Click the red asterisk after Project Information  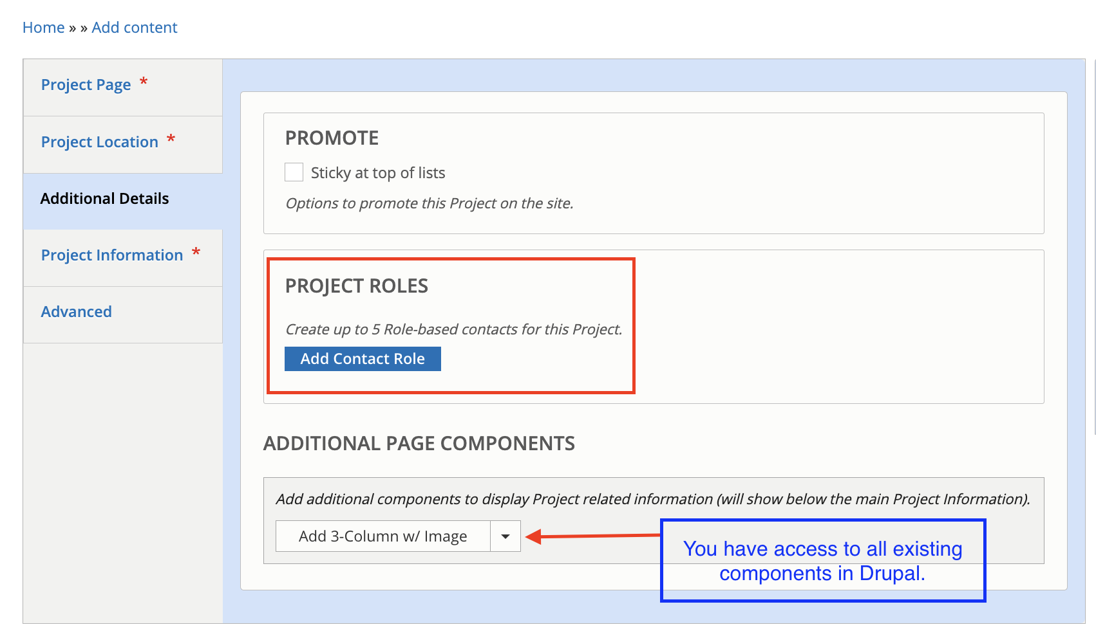coord(196,253)
